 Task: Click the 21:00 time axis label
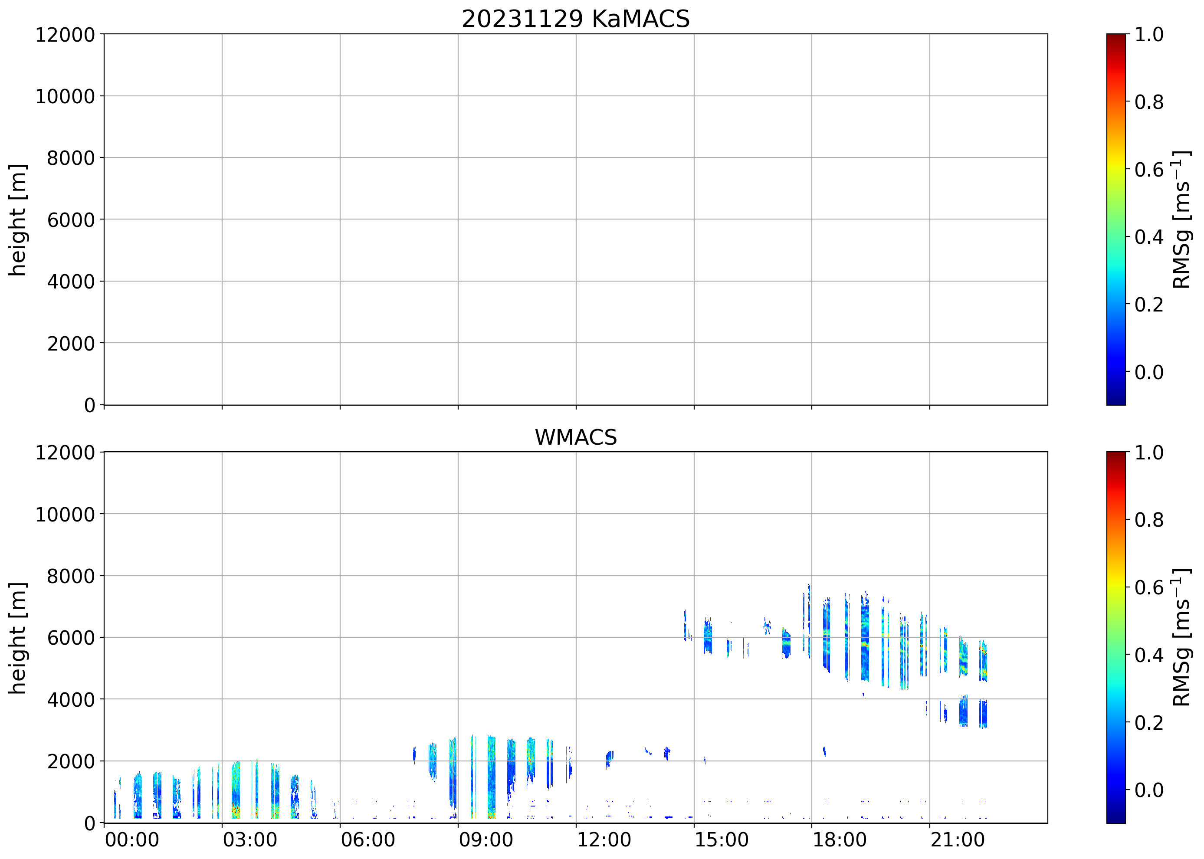[x=958, y=840]
